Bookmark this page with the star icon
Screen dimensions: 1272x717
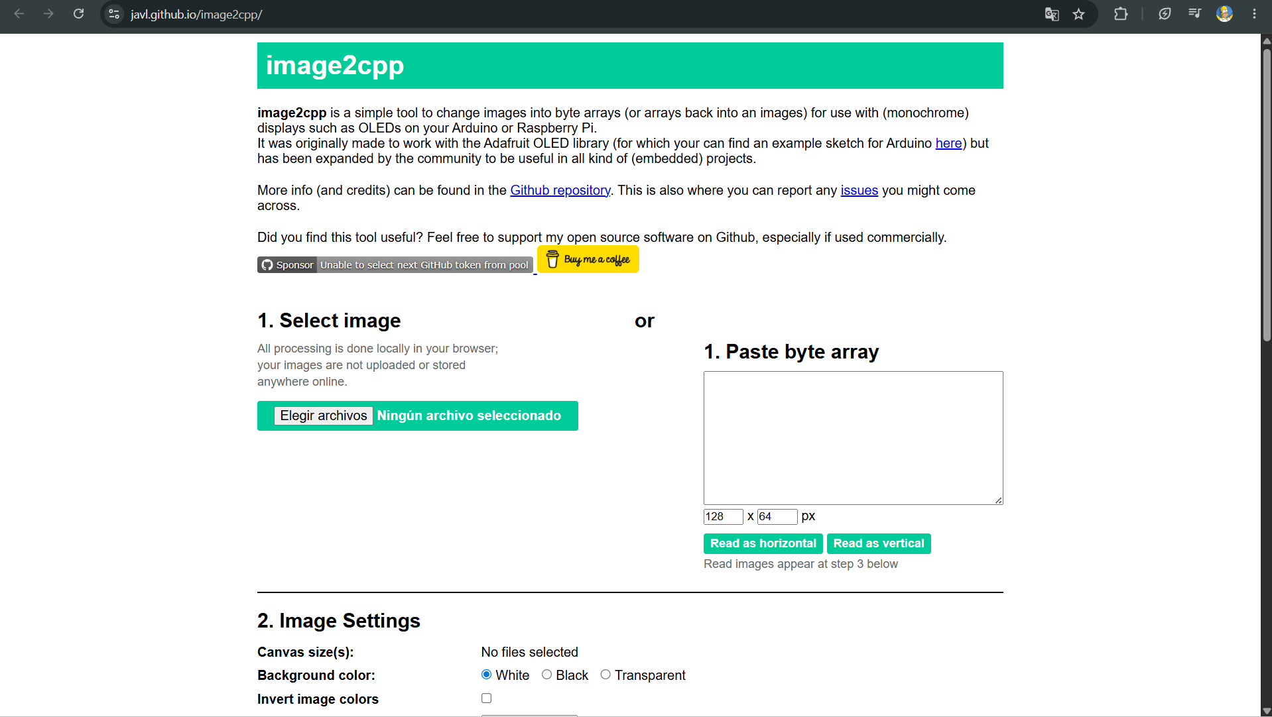pyautogui.click(x=1079, y=14)
